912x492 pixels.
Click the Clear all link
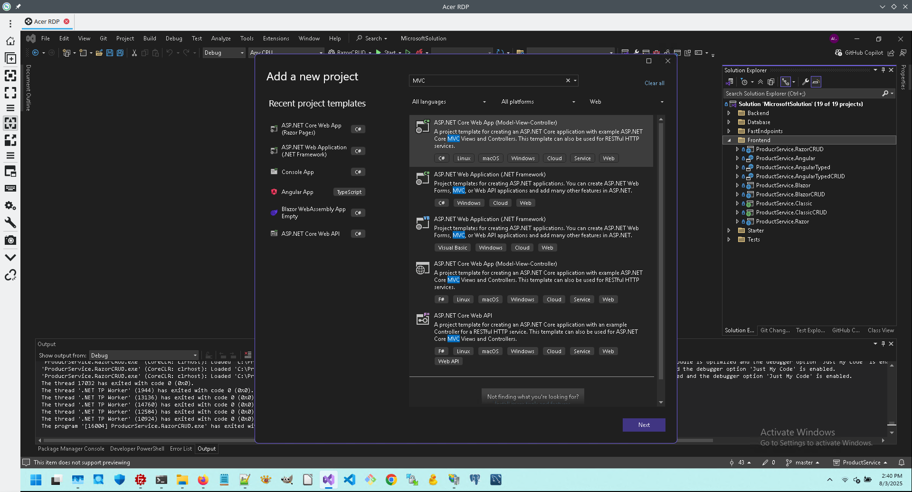point(655,83)
